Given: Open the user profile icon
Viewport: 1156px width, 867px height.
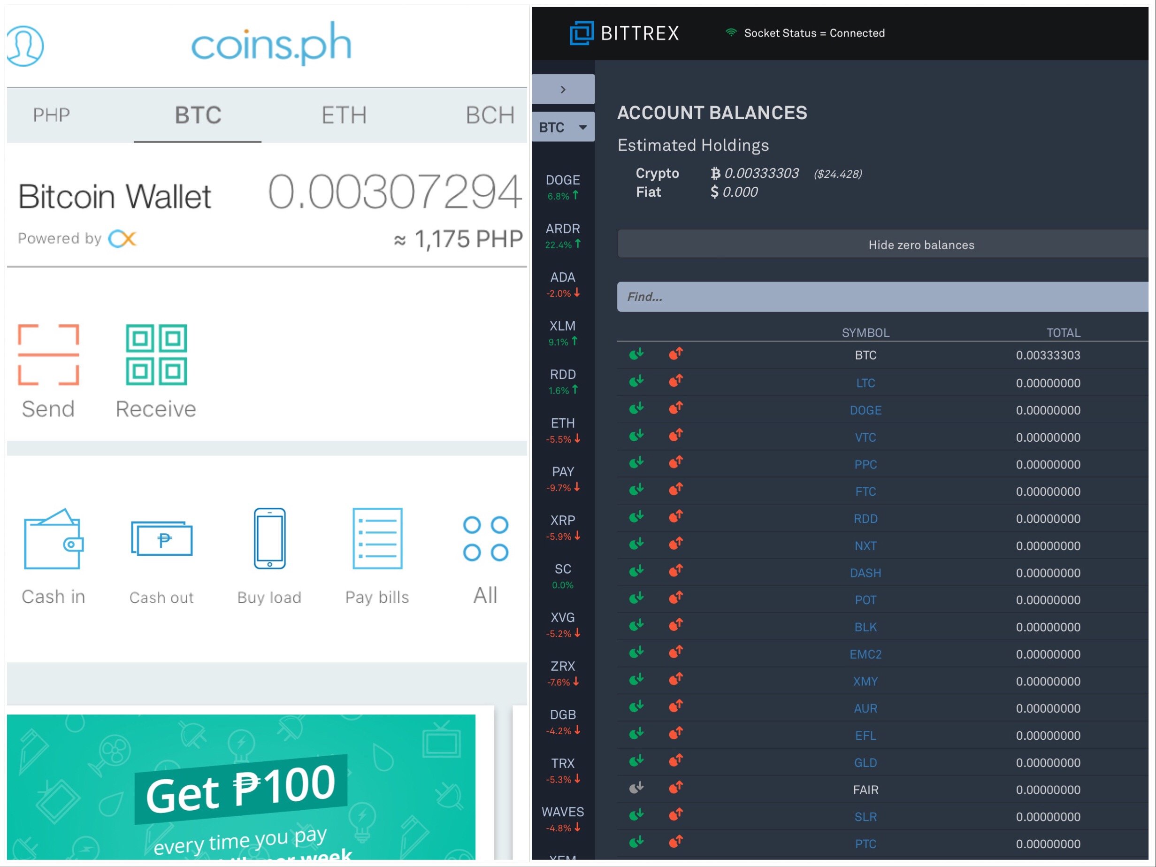Looking at the screenshot, I should [x=24, y=46].
